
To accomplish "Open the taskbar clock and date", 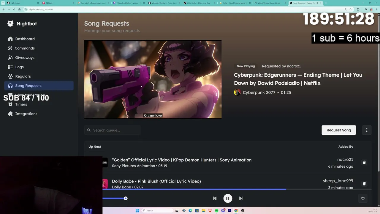I will 373,210.
